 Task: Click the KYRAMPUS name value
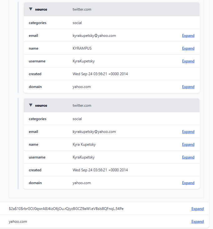pyautogui.click(x=82, y=48)
